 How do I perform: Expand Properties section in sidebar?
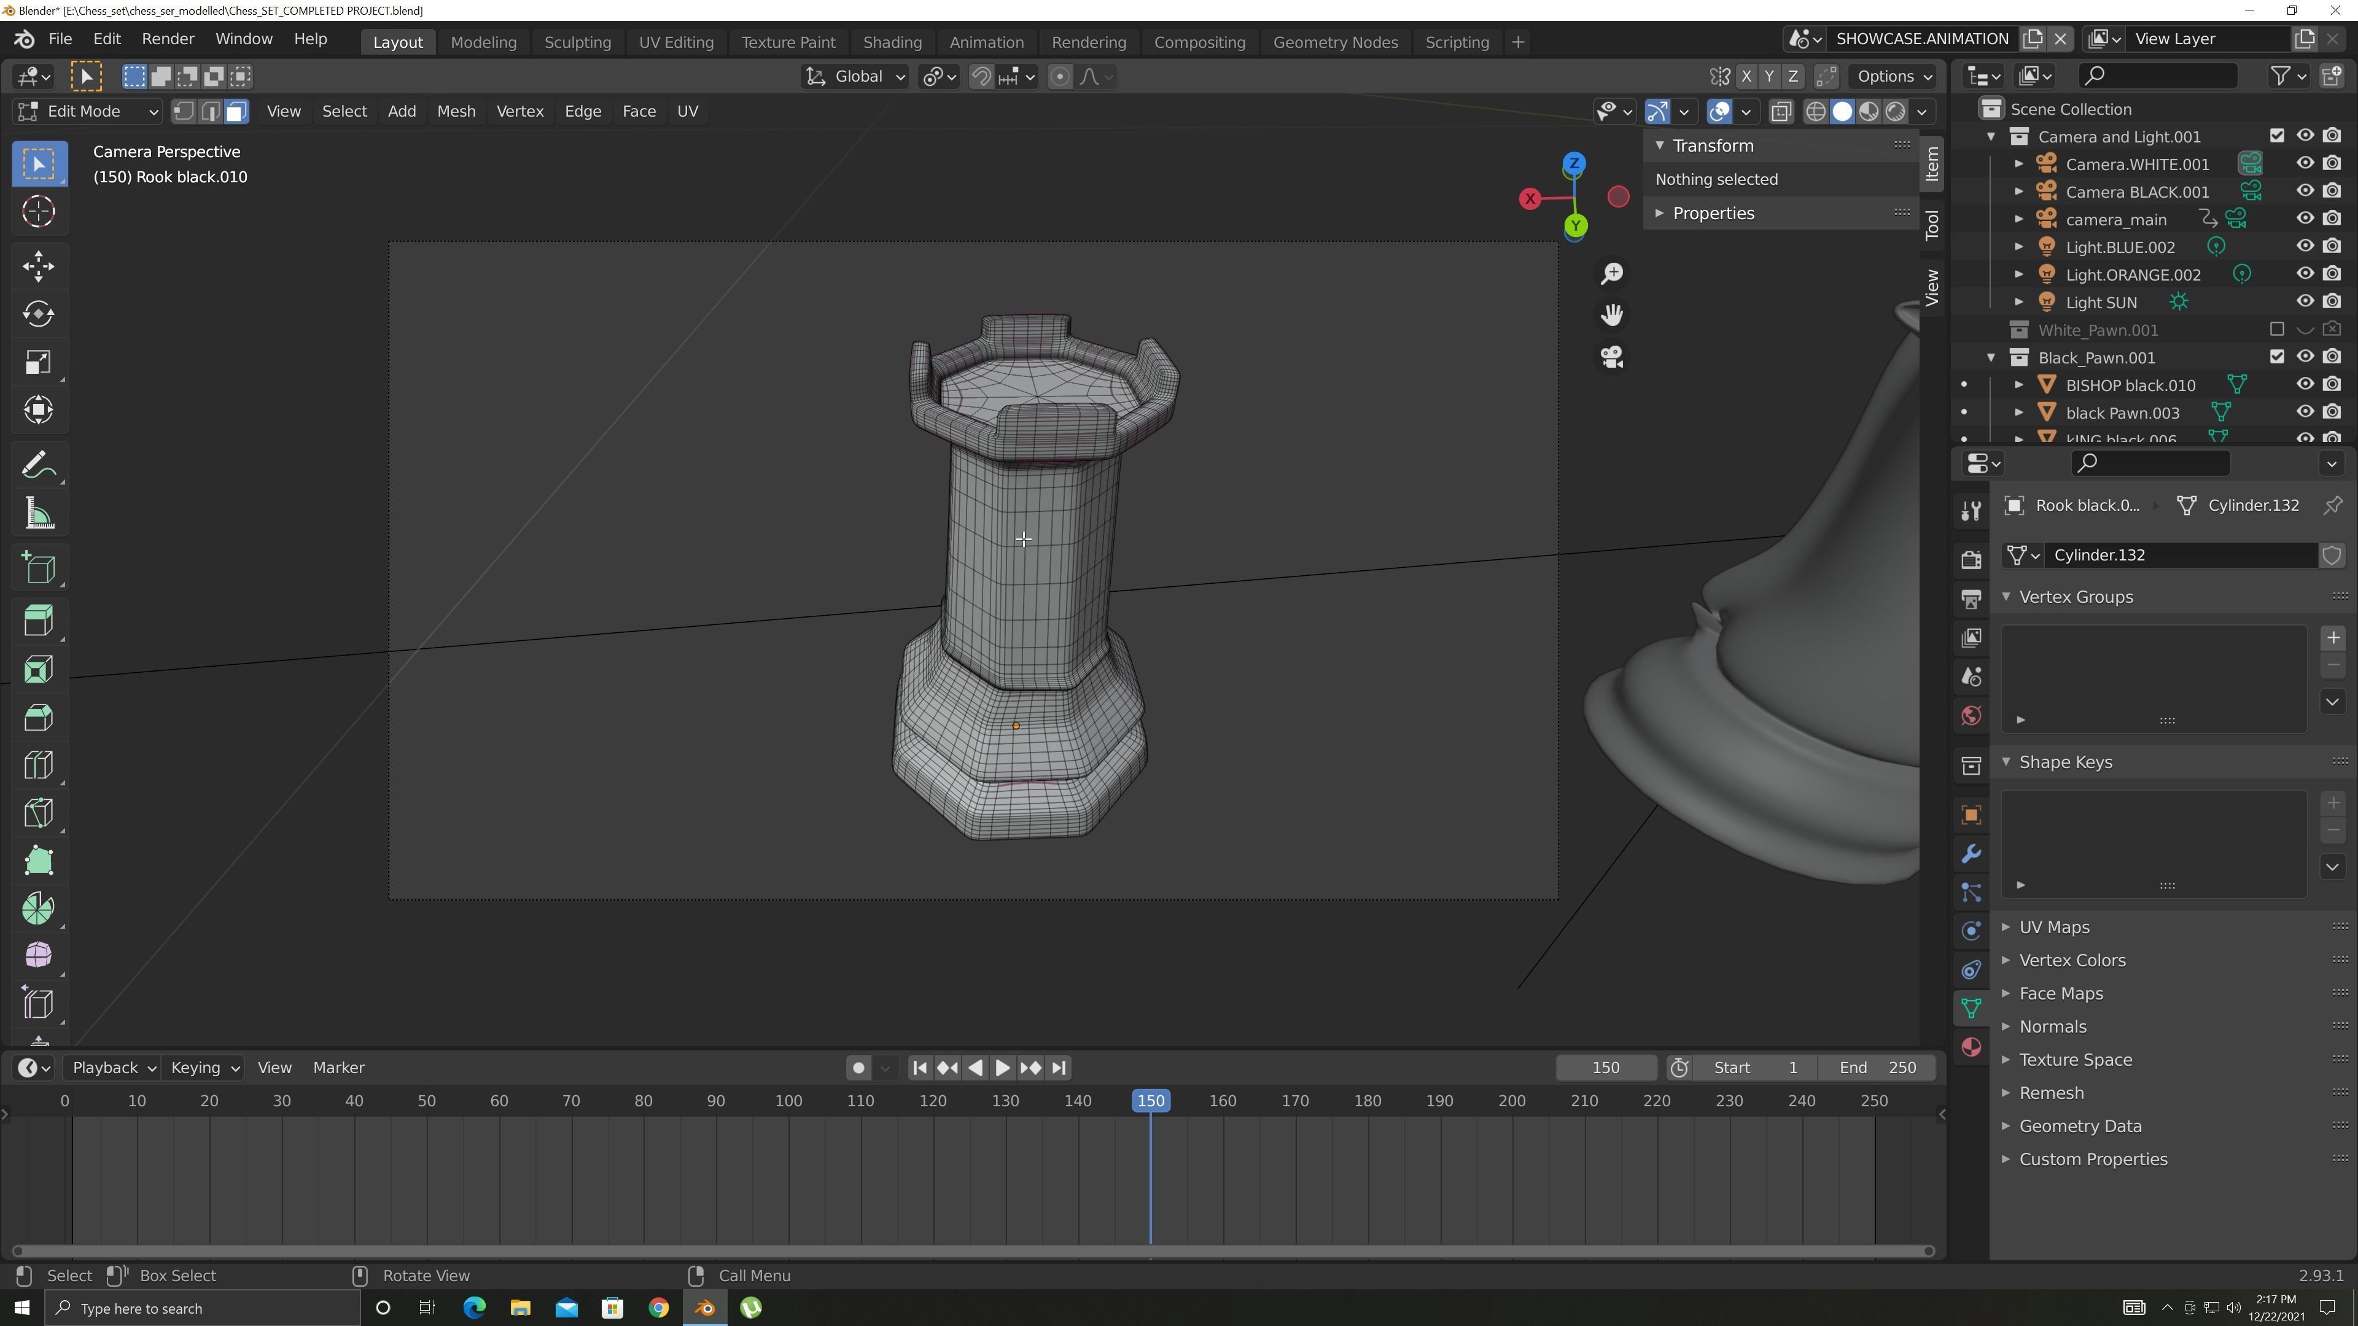pos(1714,213)
